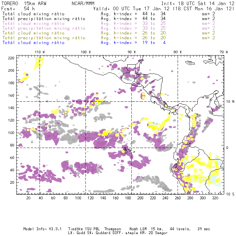Click the black "Total precipitation mixing ratio" legend line
236x236 pixels.
[44, 19]
